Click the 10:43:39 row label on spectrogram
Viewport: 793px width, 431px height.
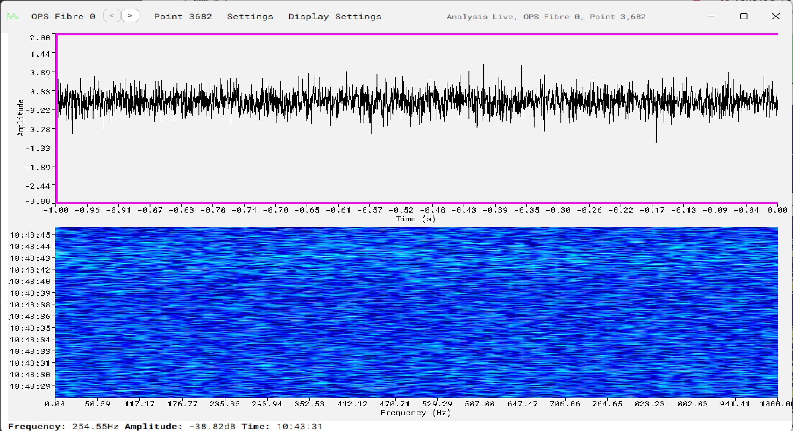point(30,293)
